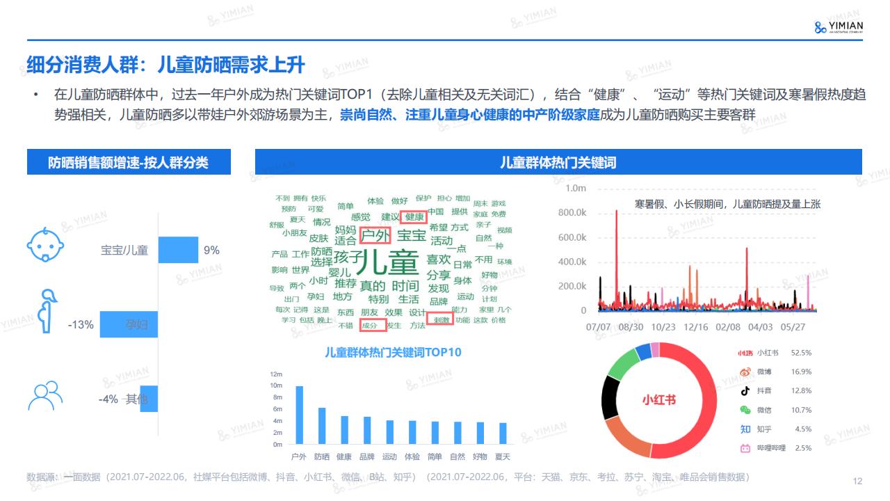
Task: Click the 抖音 legend icon
Action: (745, 391)
